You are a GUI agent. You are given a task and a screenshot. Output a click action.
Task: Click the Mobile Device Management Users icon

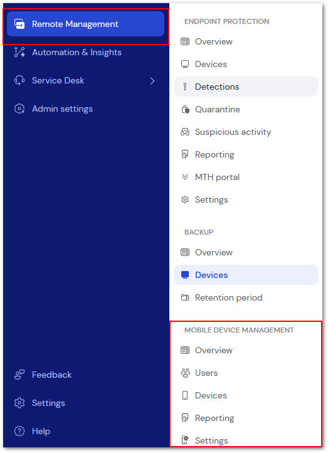[x=185, y=373]
